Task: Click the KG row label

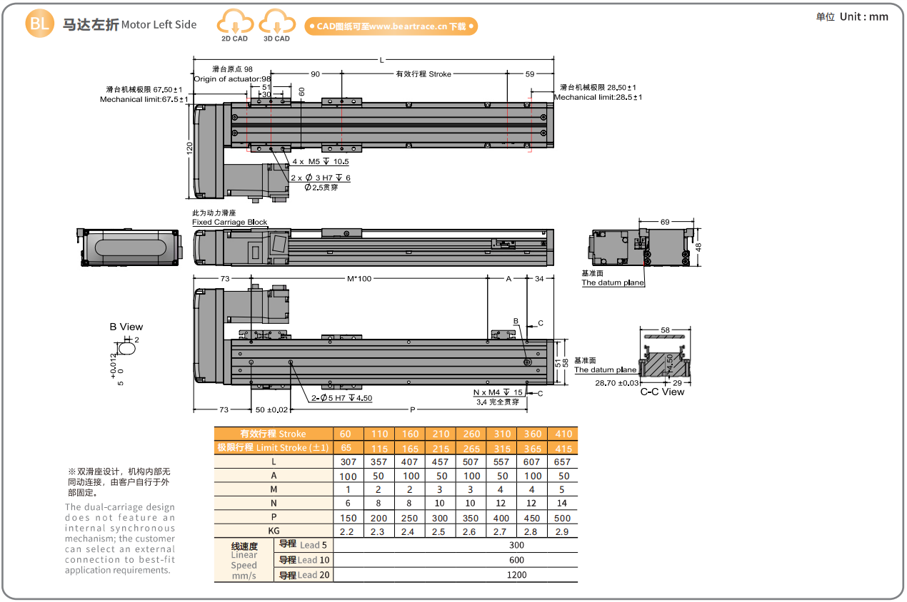Action: click(274, 531)
